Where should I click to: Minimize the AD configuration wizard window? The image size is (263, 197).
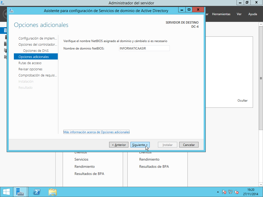182,9
